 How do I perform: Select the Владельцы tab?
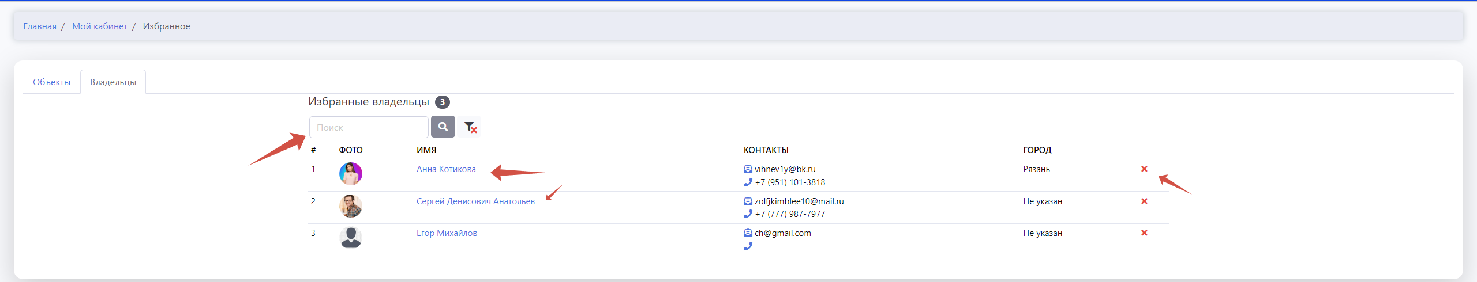tap(113, 82)
